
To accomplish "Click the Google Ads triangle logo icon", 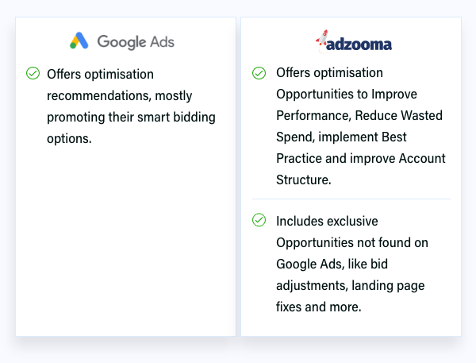I will pos(79,41).
